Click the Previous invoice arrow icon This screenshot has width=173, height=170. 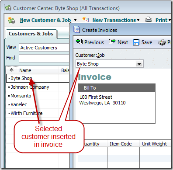pos(79,42)
